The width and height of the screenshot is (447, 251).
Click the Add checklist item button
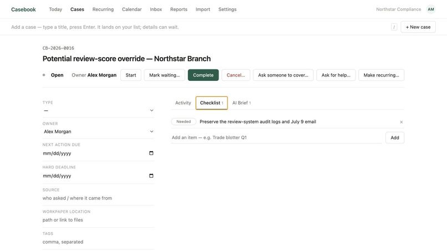click(395, 137)
